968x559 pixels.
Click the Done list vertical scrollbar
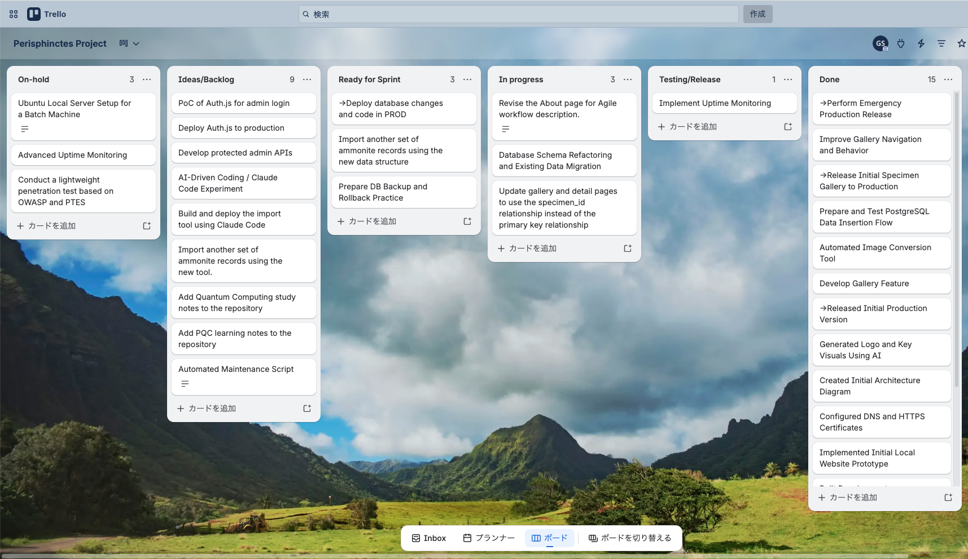(956, 239)
